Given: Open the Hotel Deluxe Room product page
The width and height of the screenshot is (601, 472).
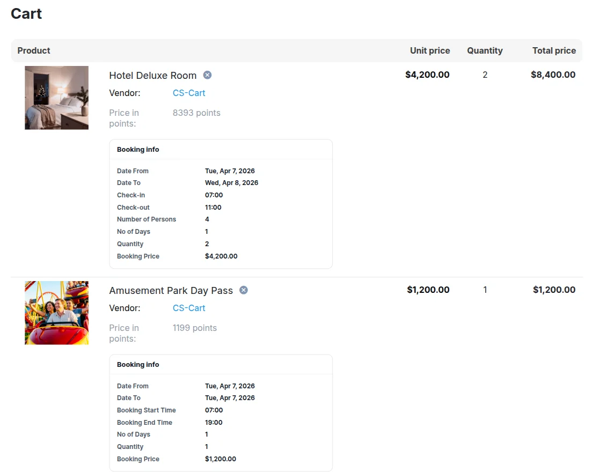Looking at the screenshot, I should 152,75.
